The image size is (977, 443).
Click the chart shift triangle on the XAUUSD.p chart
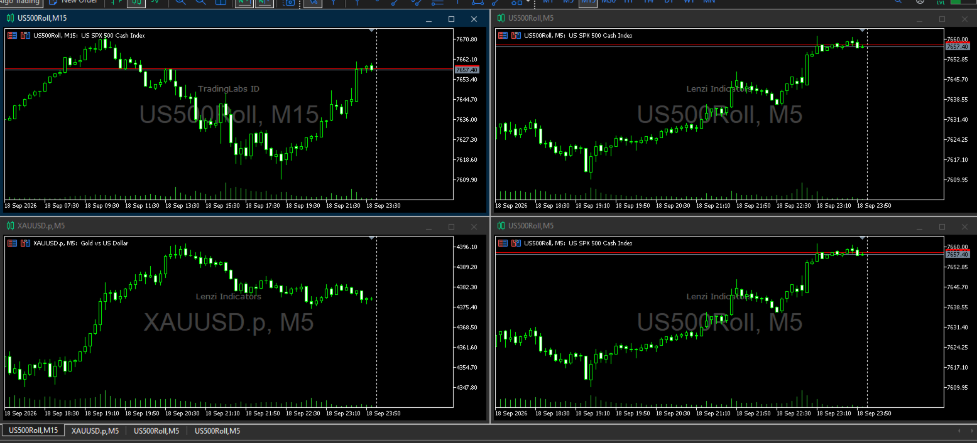[x=372, y=238]
